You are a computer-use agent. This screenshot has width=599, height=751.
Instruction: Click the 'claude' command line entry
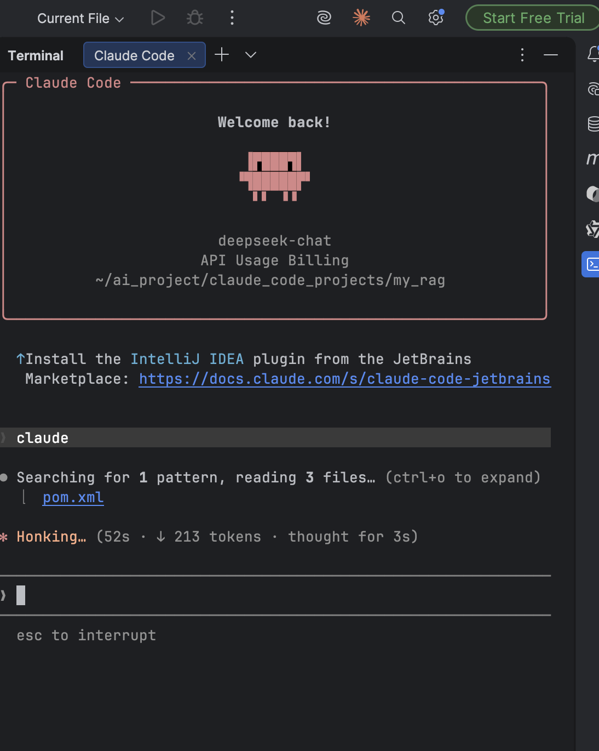pyautogui.click(x=275, y=438)
